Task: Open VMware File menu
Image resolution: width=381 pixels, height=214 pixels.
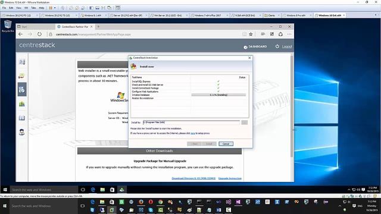Action: (4, 8)
